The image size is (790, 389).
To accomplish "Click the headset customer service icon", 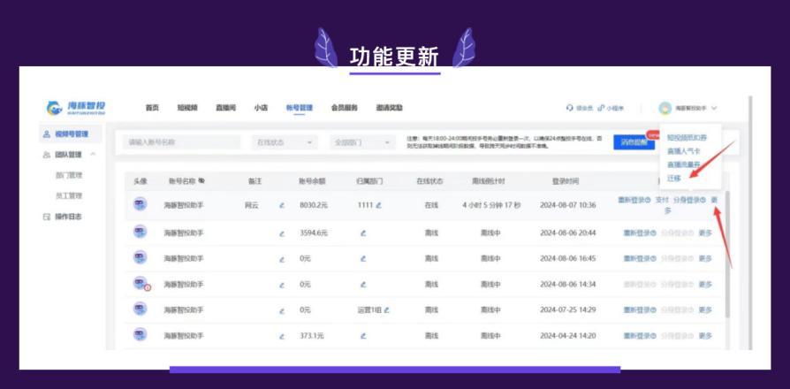I will 570,108.
